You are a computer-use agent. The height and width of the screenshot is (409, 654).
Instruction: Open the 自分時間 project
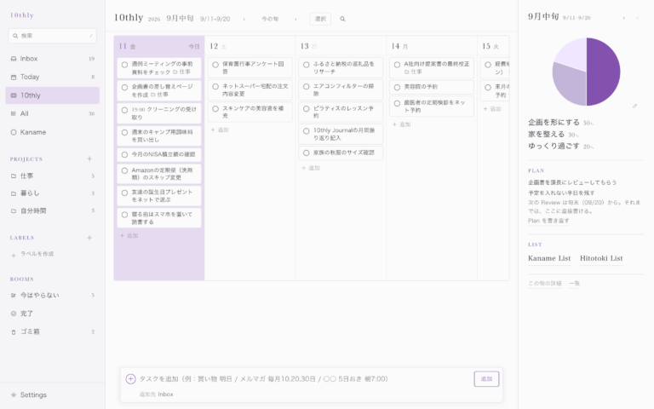pos(53,210)
